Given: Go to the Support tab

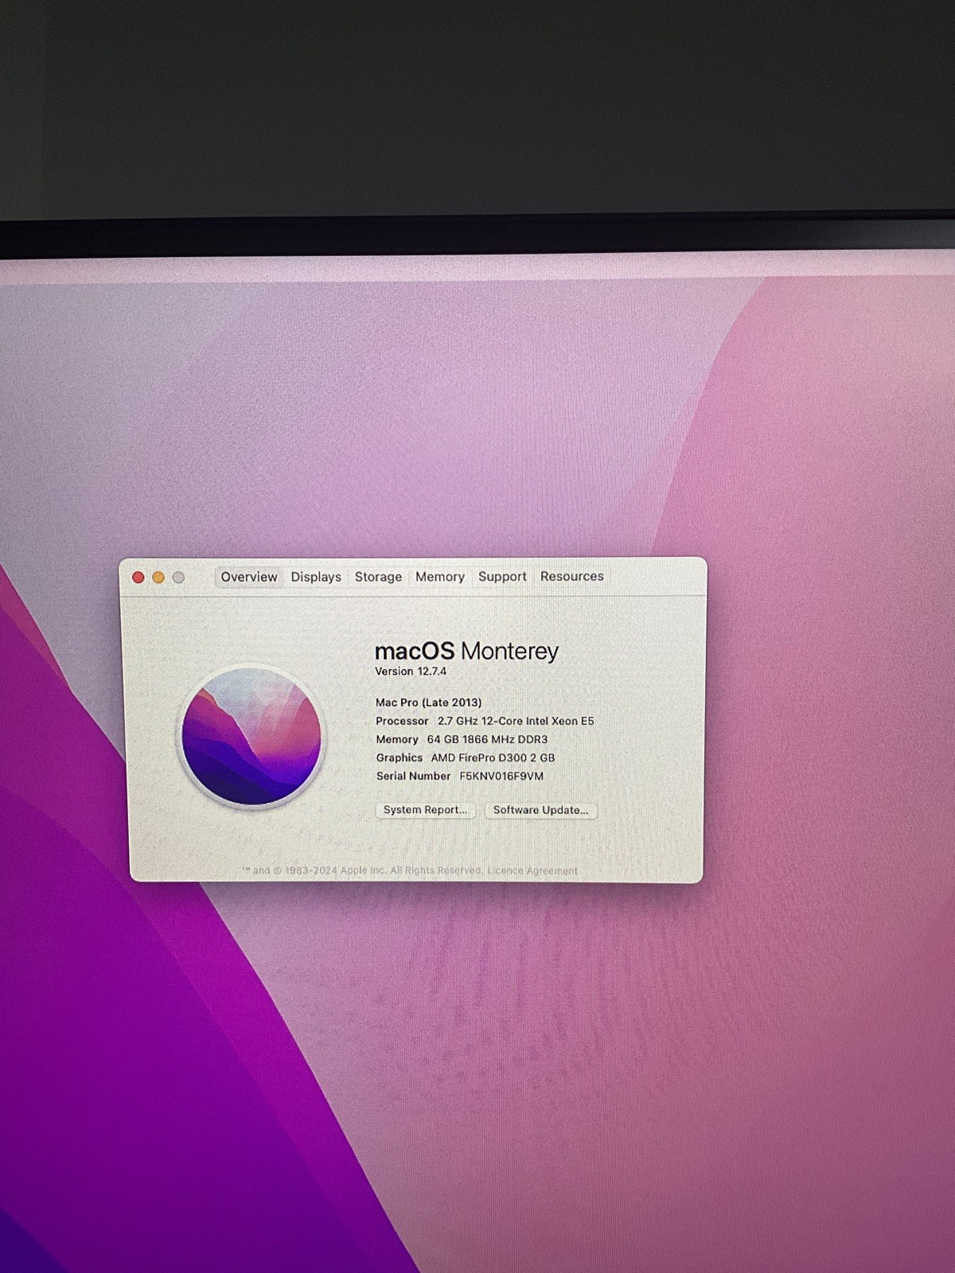Looking at the screenshot, I should (502, 576).
